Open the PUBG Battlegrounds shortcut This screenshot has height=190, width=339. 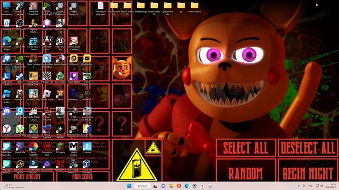coord(74,111)
